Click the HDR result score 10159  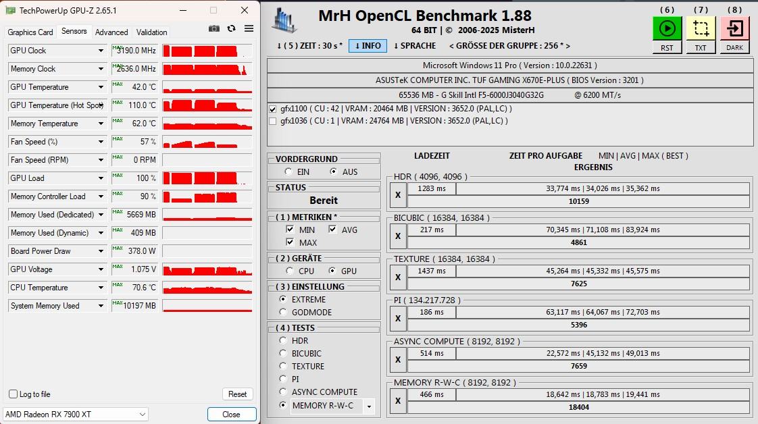point(579,201)
